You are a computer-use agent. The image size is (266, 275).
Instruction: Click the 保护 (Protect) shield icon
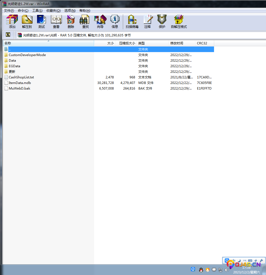(x=162, y=22)
